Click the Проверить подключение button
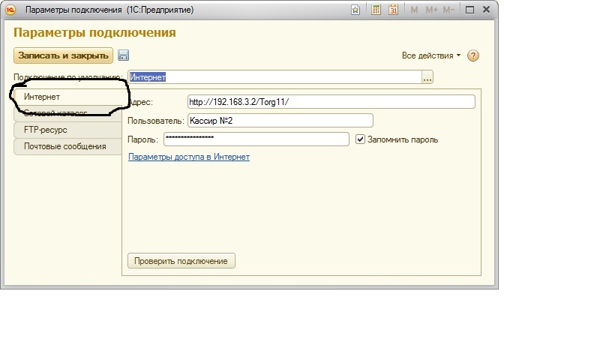The height and width of the screenshot is (345, 612). (182, 261)
